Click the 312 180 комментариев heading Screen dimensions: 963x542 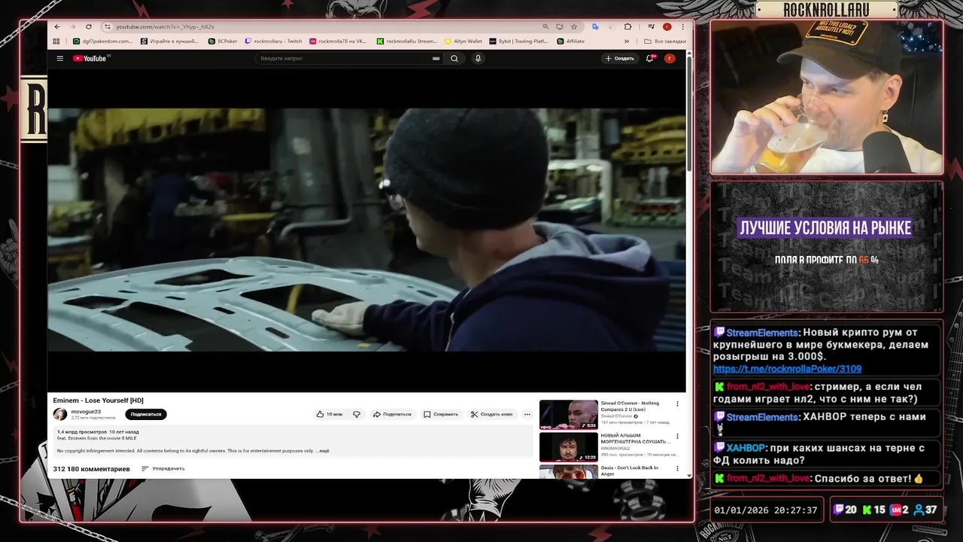coord(91,469)
